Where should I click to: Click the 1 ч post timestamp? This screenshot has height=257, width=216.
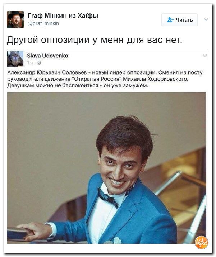(x=30, y=63)
